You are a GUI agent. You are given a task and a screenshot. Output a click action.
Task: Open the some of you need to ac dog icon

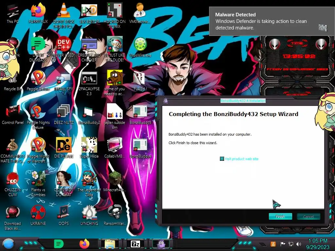point(115,83)
